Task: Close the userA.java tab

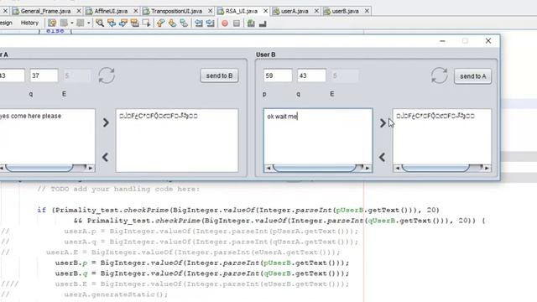Action: pos(316,11)
